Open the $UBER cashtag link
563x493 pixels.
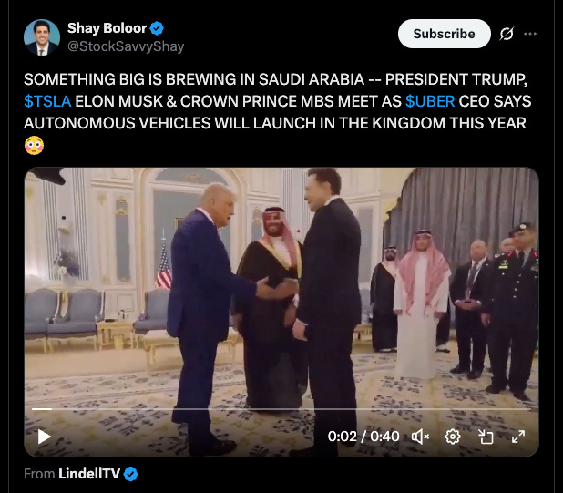coord(430,101)
